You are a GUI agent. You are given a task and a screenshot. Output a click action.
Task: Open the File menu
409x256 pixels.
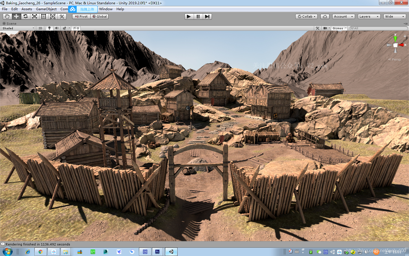(5, 9)
